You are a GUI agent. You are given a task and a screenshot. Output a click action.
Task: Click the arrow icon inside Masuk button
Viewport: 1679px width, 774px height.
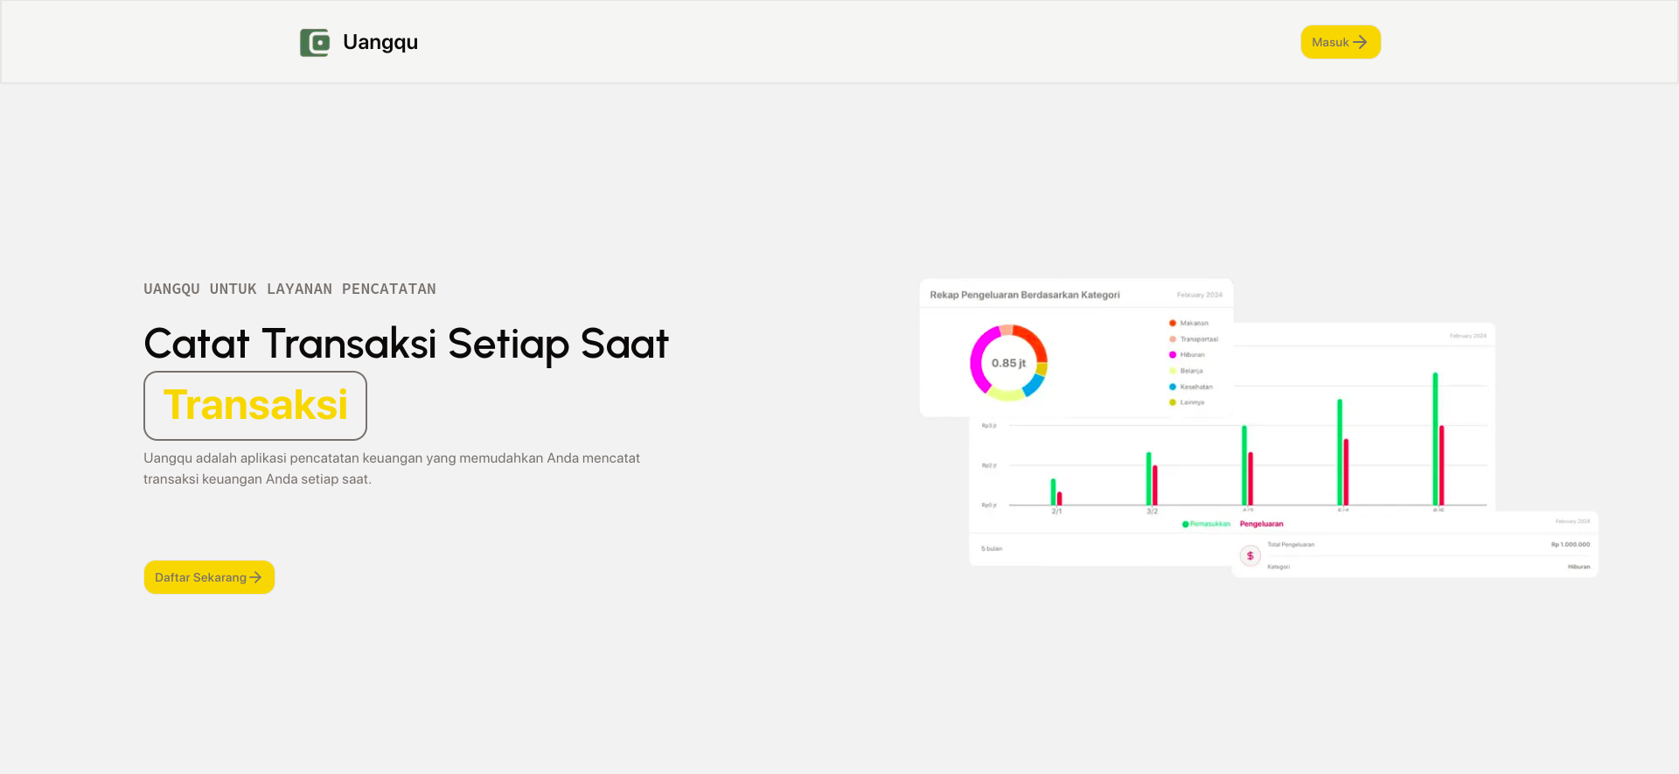[1360, 42]
